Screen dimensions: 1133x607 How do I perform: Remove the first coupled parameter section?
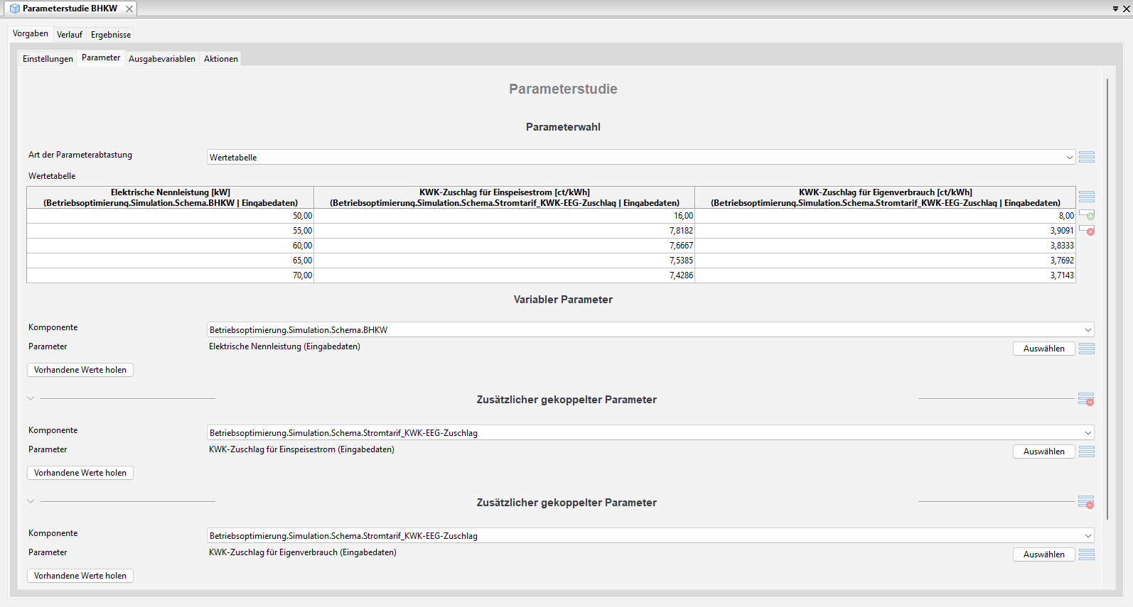pyautogui.click(x=1086, y=400)
